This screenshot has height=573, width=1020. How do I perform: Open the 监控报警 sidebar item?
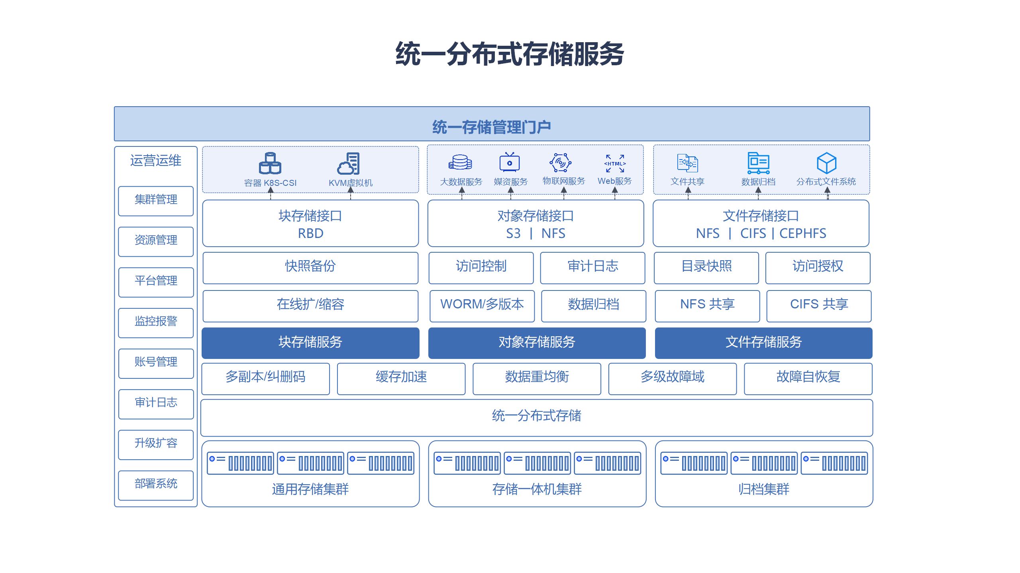pos(156,322)
